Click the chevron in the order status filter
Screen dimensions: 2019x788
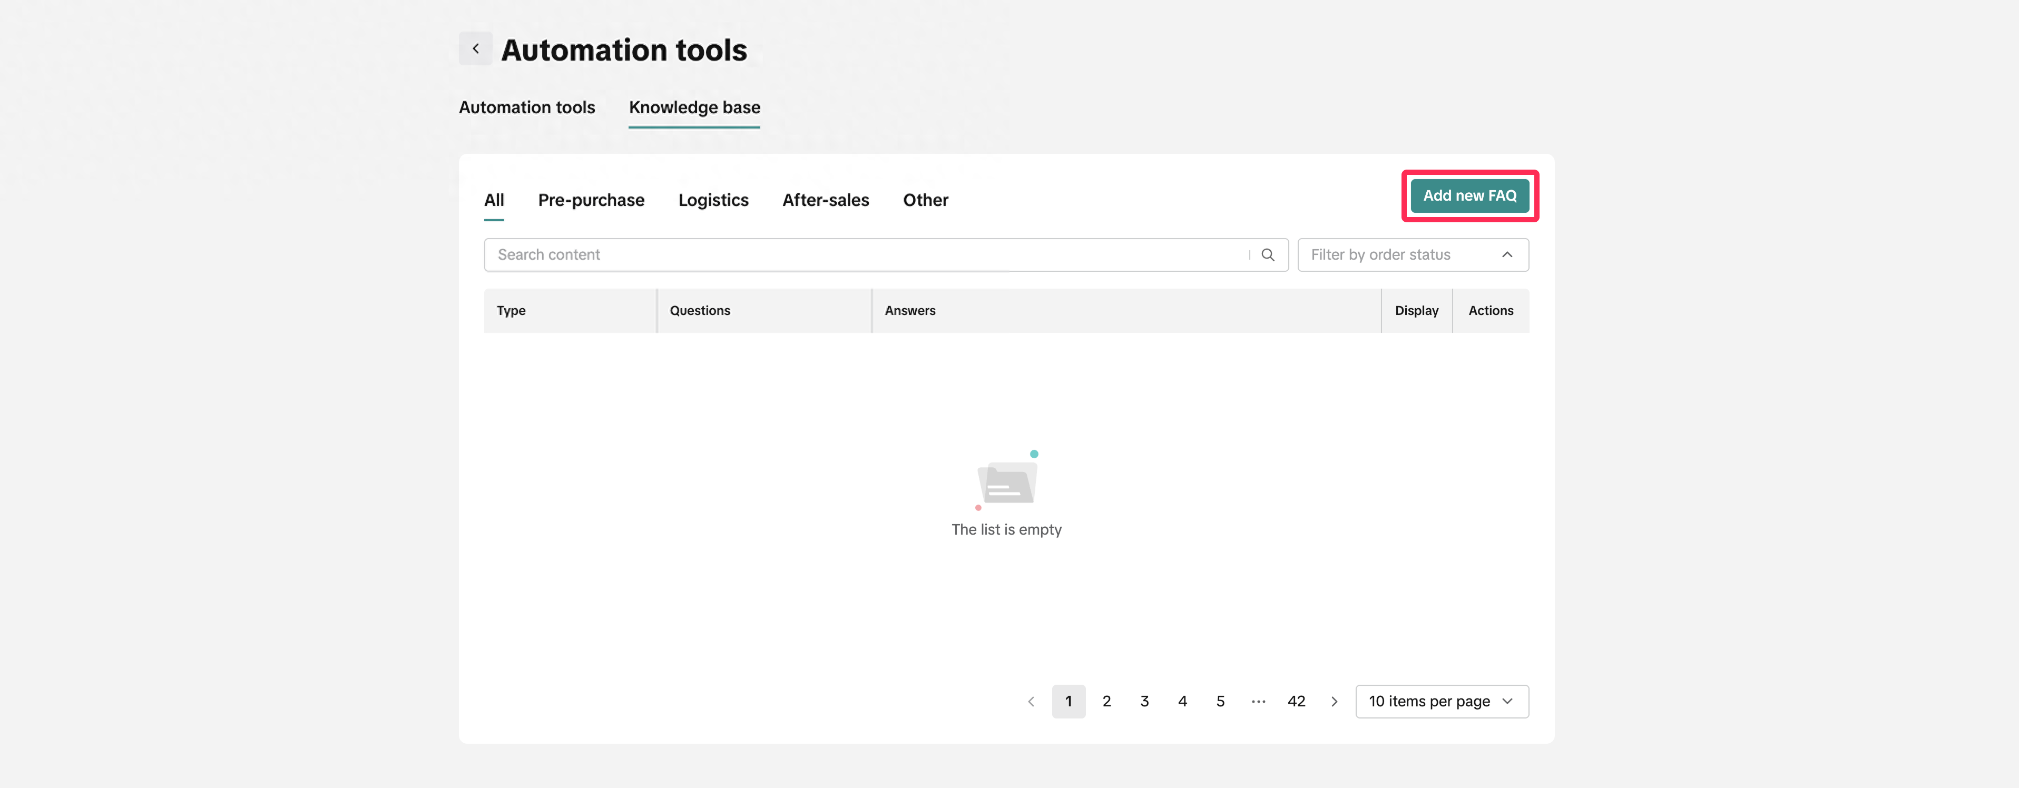(x=1506, y=254)
